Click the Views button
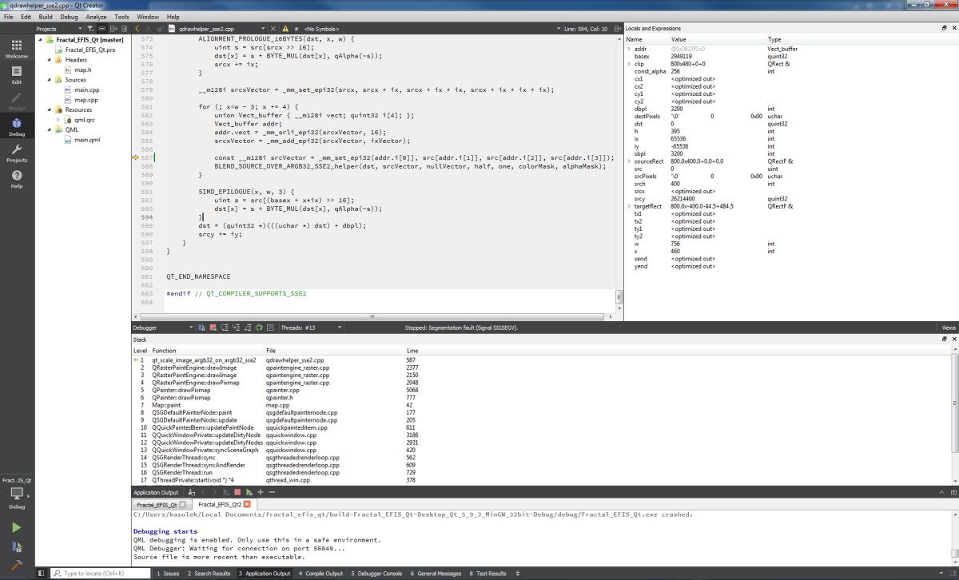 coord(949,328)
